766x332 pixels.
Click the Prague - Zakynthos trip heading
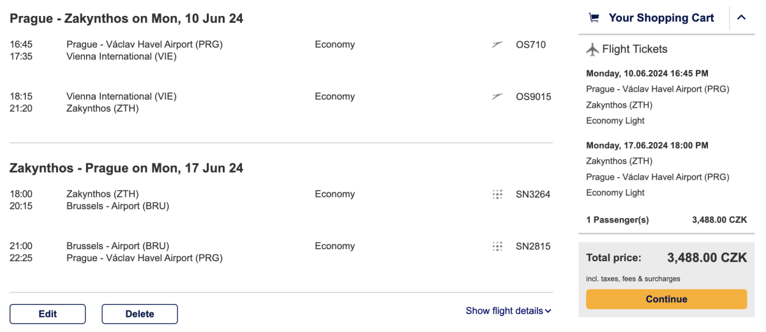tap(126, 18)
